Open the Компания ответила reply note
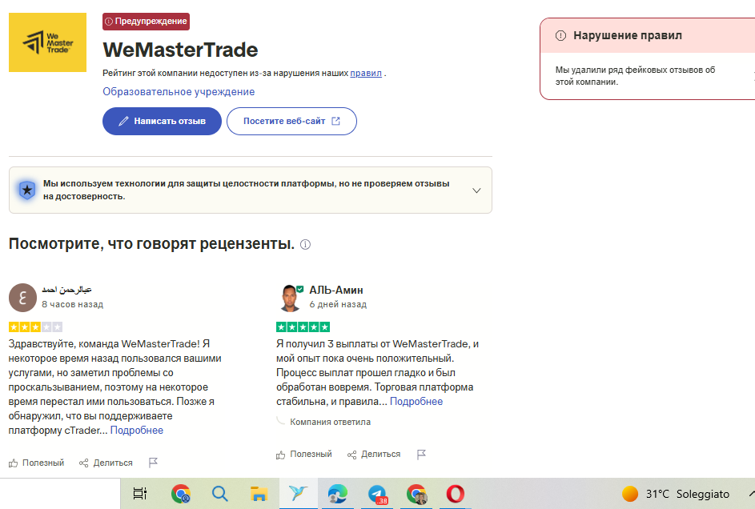The width and height of the screenshot is (755, 509). click(331, 422)
